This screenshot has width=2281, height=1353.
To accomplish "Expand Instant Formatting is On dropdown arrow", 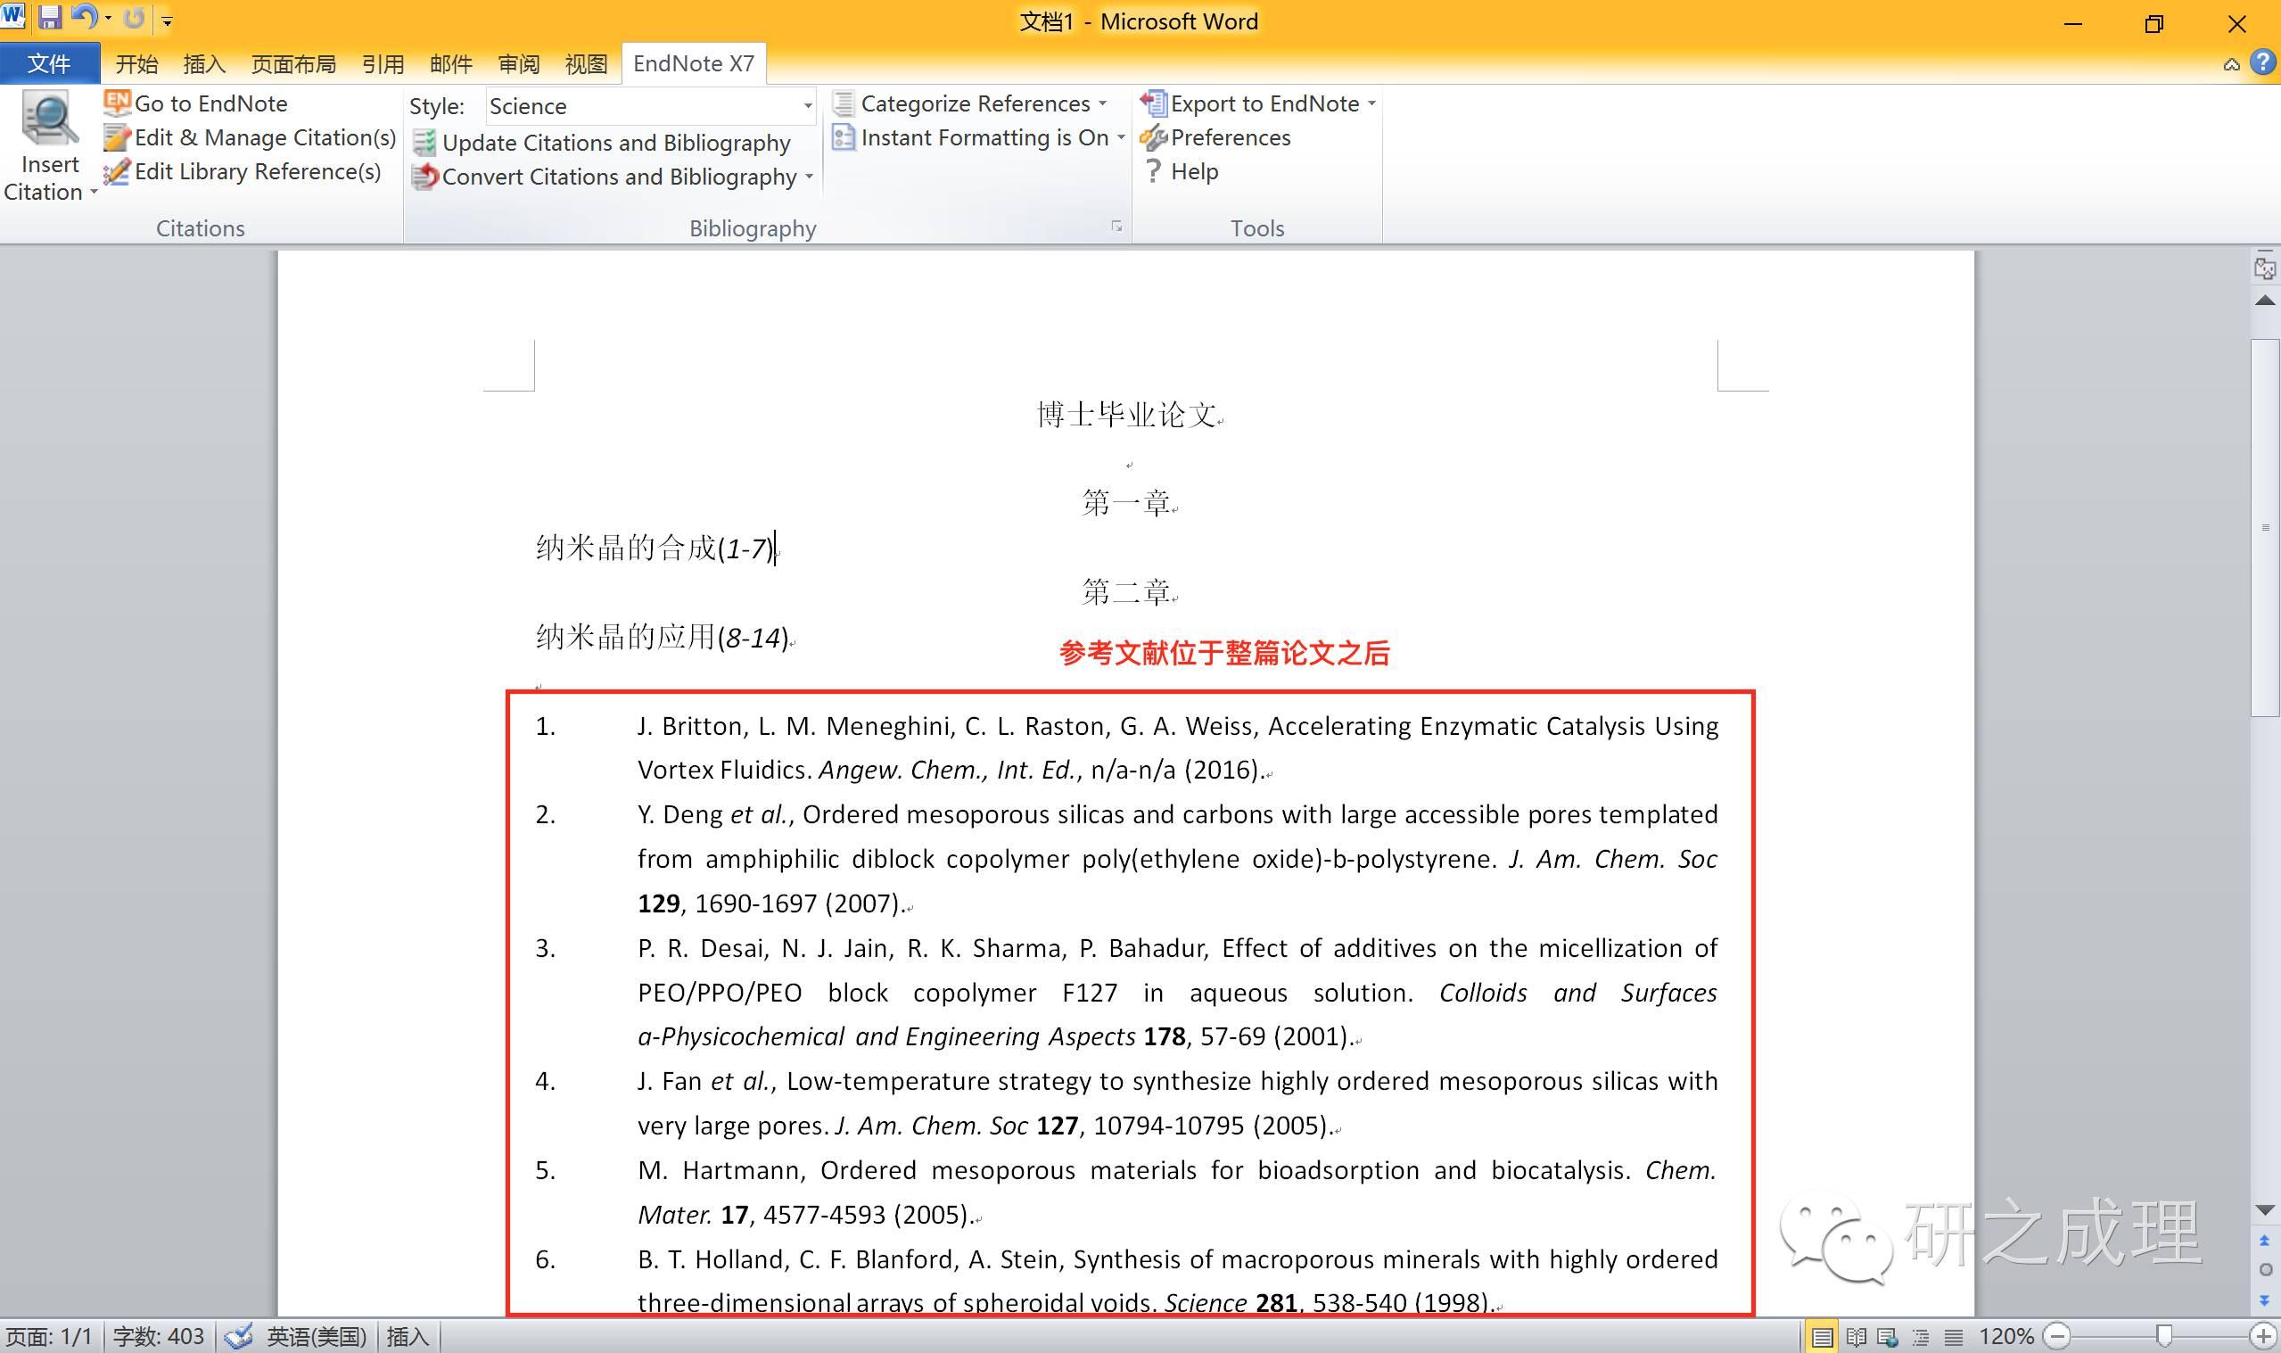I will (x=1121, y=137).
